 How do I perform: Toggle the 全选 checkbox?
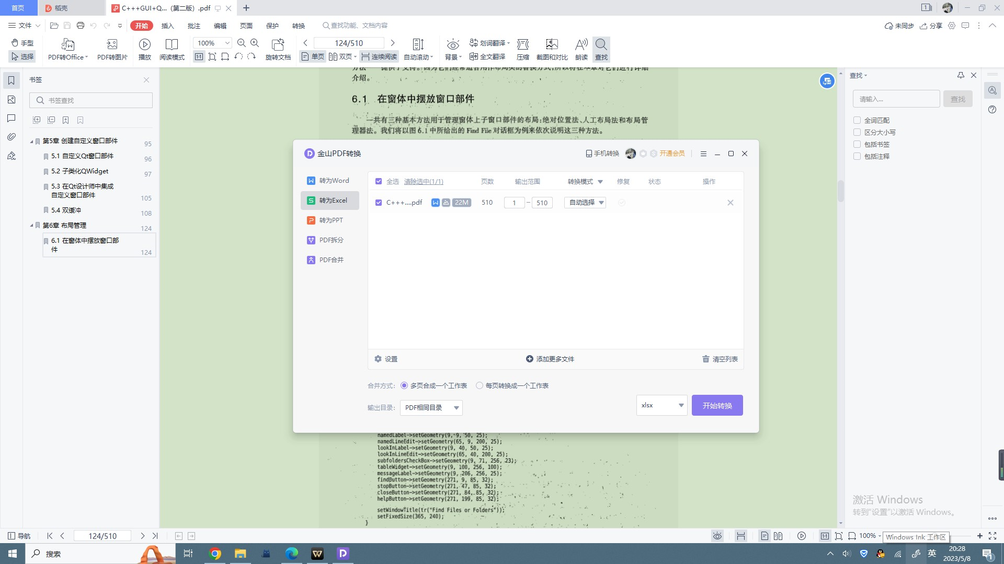379,181
